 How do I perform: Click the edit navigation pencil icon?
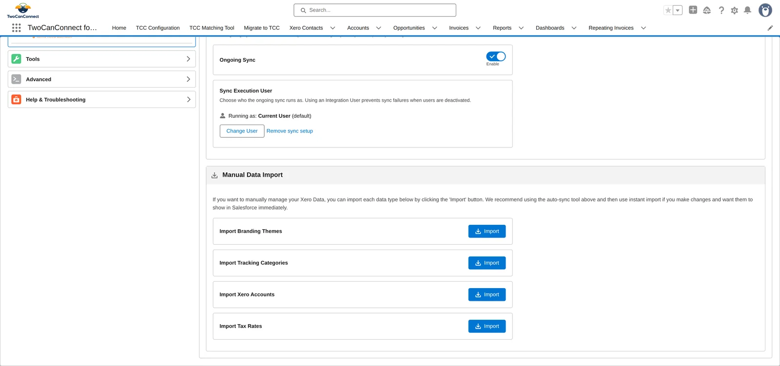coord(770,28)
